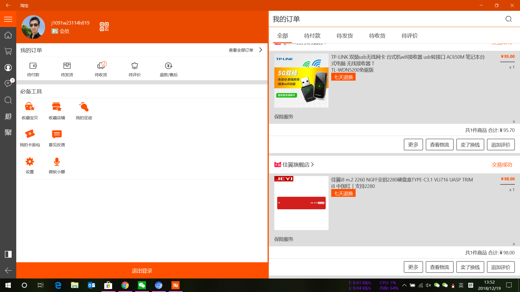Open the WeChat taskbar icon
The width and height of the screenshot is (520, 292).
pyautogui.click(x=142, y=285)
